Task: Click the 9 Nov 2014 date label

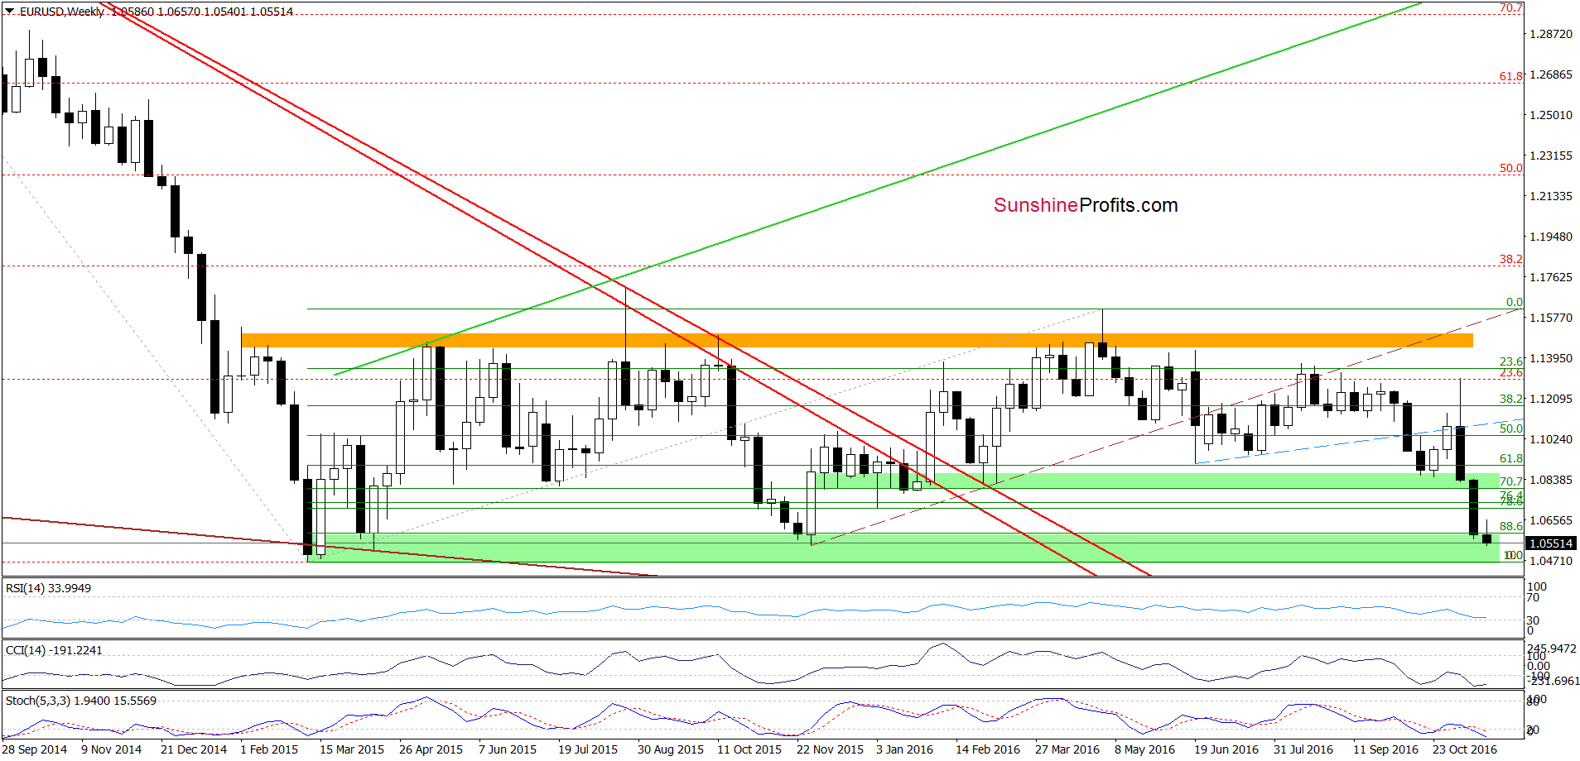Action: coord(112,749)
